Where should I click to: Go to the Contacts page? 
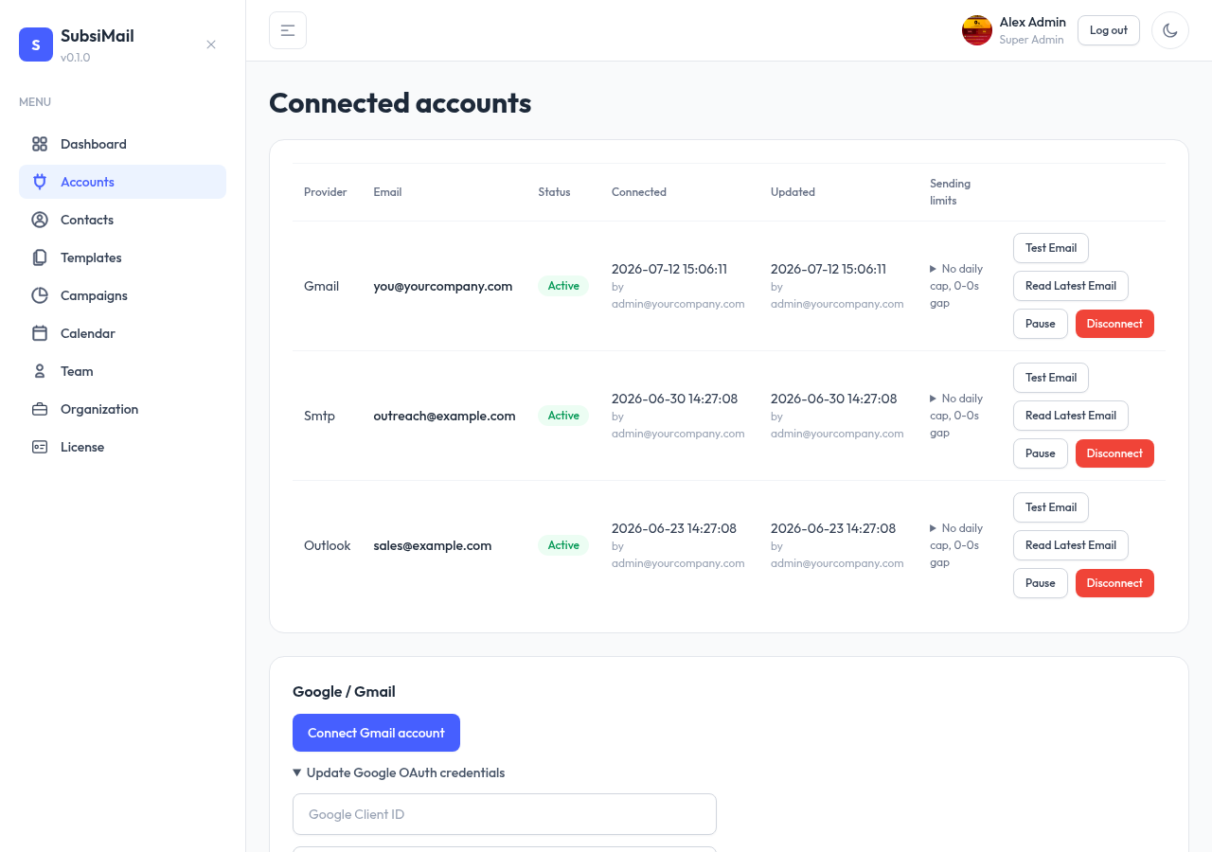pyautogui.click(x=122, y=220)
